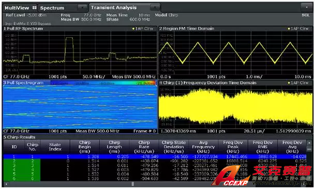Select the Full Spectrogram window title
315x189 pixels.
[x=23, y=83]
